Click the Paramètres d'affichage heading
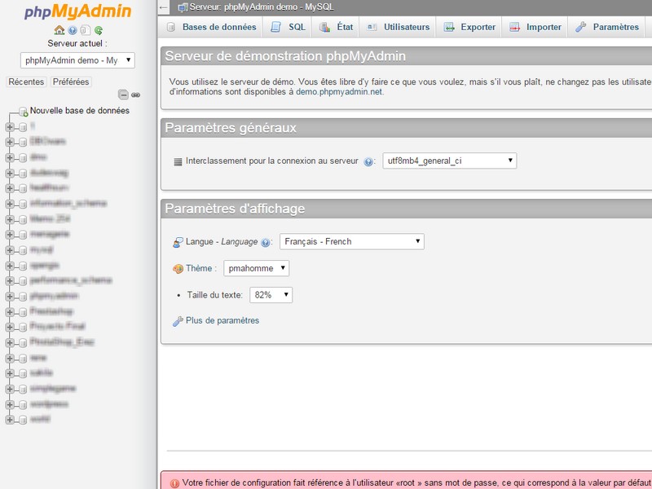652x489 pixels. (x=235, y=209)
